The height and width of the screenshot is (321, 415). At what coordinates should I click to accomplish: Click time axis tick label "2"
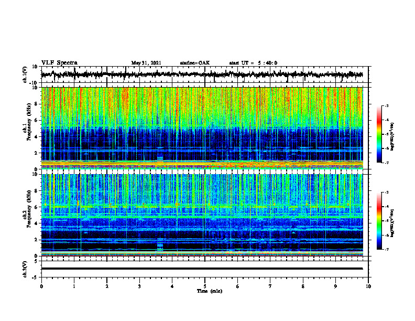click(x=107, y=286)
